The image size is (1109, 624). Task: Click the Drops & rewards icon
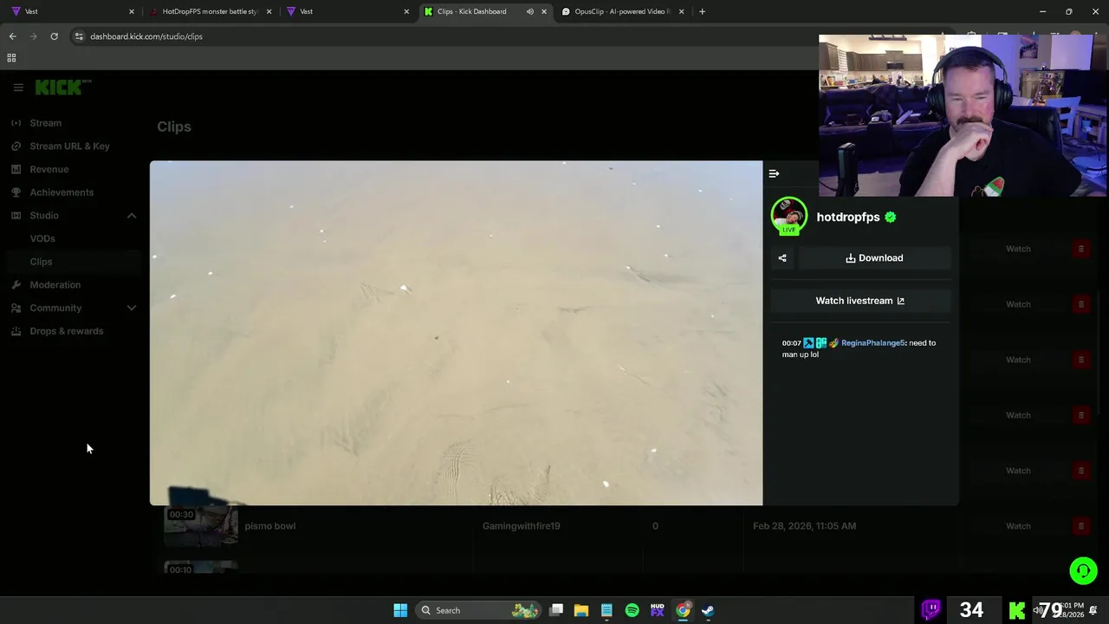16,331
